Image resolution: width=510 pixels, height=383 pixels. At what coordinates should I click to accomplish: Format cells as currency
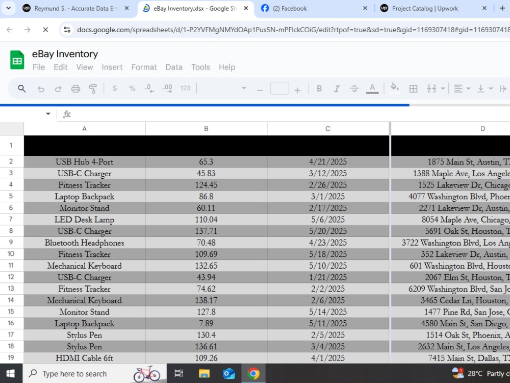114,88
